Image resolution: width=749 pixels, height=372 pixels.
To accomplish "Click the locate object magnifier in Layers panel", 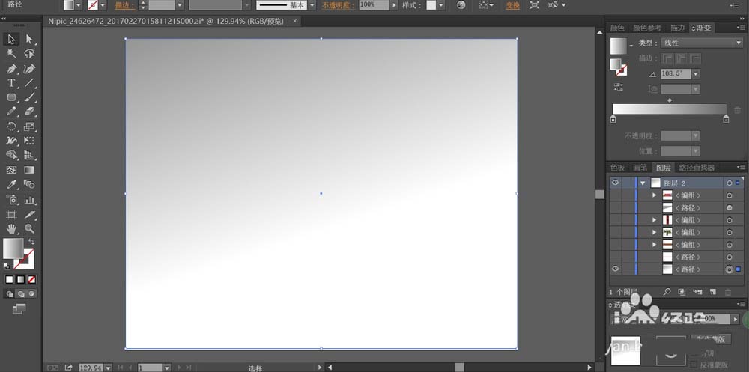I will click(x=667, y=291).
